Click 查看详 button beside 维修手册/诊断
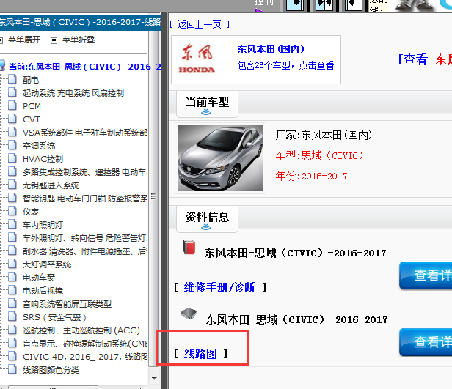 tap(426, 275)
